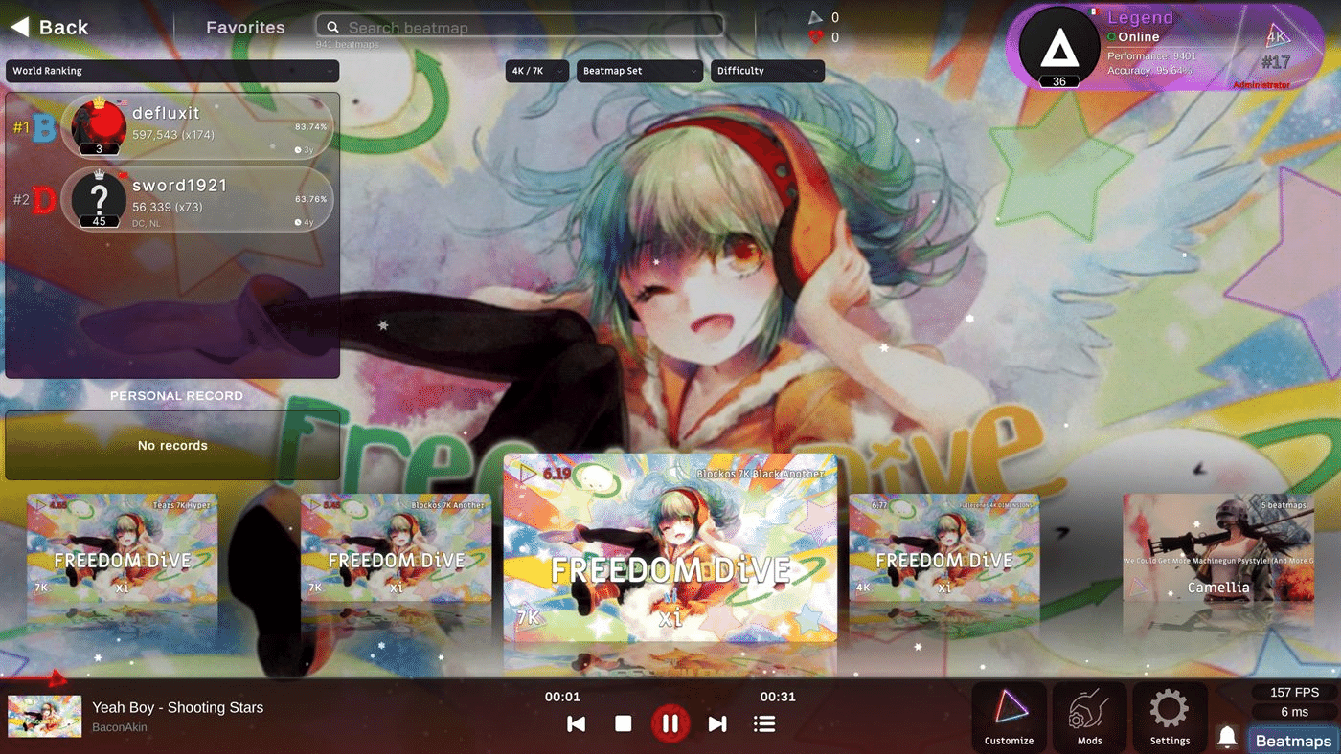Click defluxit's red avatar
The height and width of the screenshot is (754, 1341).
click(100, 126)
